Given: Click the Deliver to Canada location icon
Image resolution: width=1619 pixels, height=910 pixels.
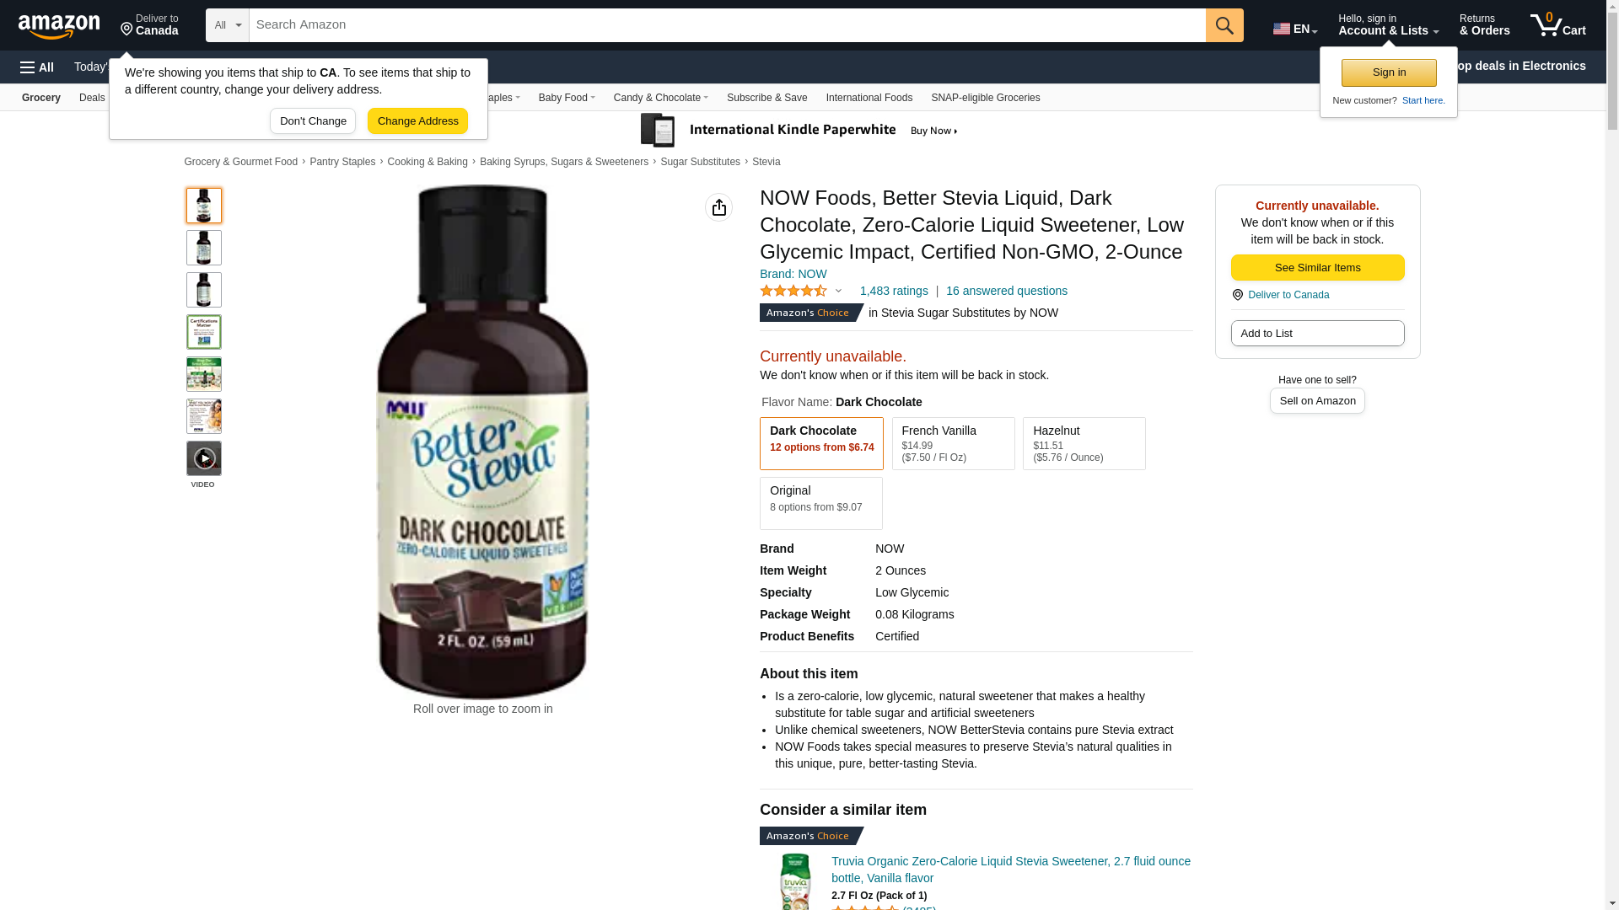Looking at the screenshot, I should click(x=126, y=29).
